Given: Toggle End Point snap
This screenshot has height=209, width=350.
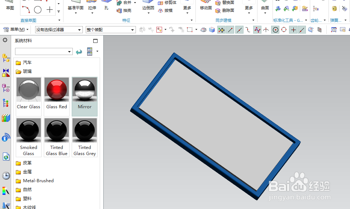Looking at the screenshot, I should pyautogui.click(x=230, y=30).
